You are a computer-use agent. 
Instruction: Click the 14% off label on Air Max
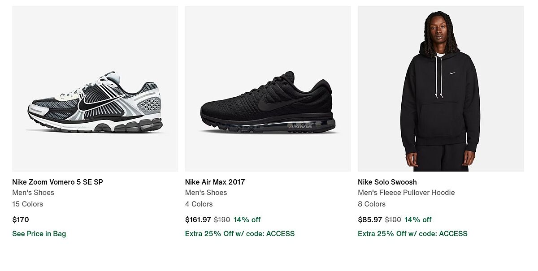247,219
